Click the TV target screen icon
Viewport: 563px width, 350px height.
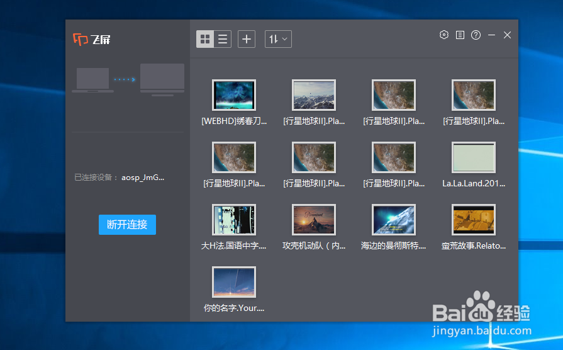pos(162,80)
